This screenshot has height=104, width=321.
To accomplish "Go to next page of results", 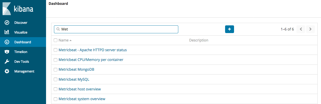I will click(310, 29).
